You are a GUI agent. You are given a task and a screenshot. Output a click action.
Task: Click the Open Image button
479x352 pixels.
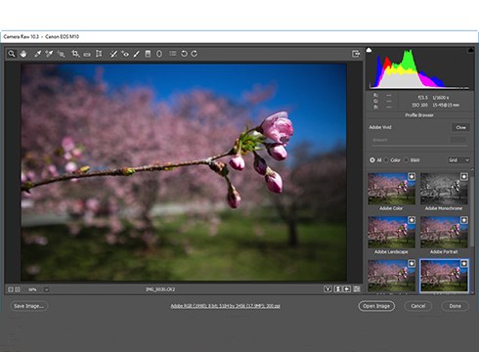[376, 306]
